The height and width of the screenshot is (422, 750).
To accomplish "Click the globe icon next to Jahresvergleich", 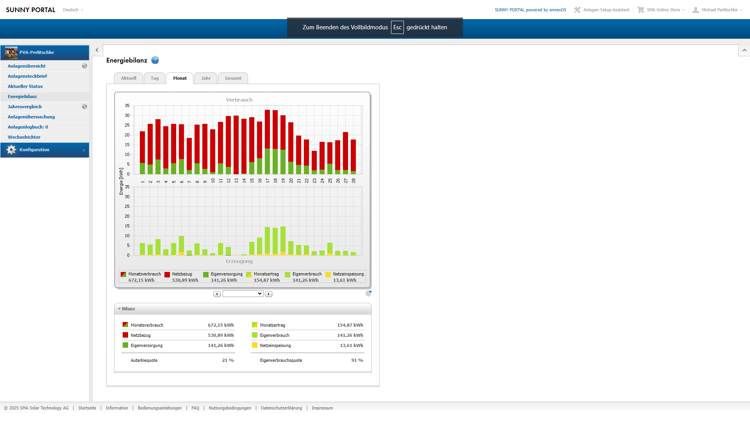I will click(x=84, y=107).
